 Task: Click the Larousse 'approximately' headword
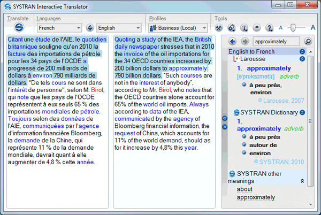(x=269, y=68)
